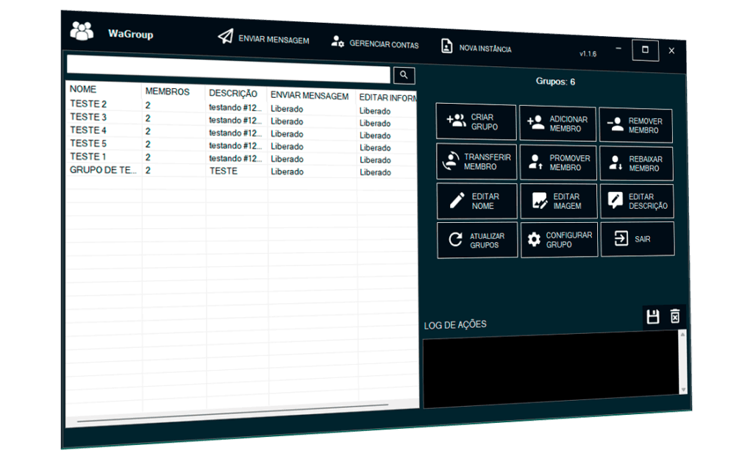Open Configurar Grupo gear button
This screenshot has width=753, height=459.
560,240
